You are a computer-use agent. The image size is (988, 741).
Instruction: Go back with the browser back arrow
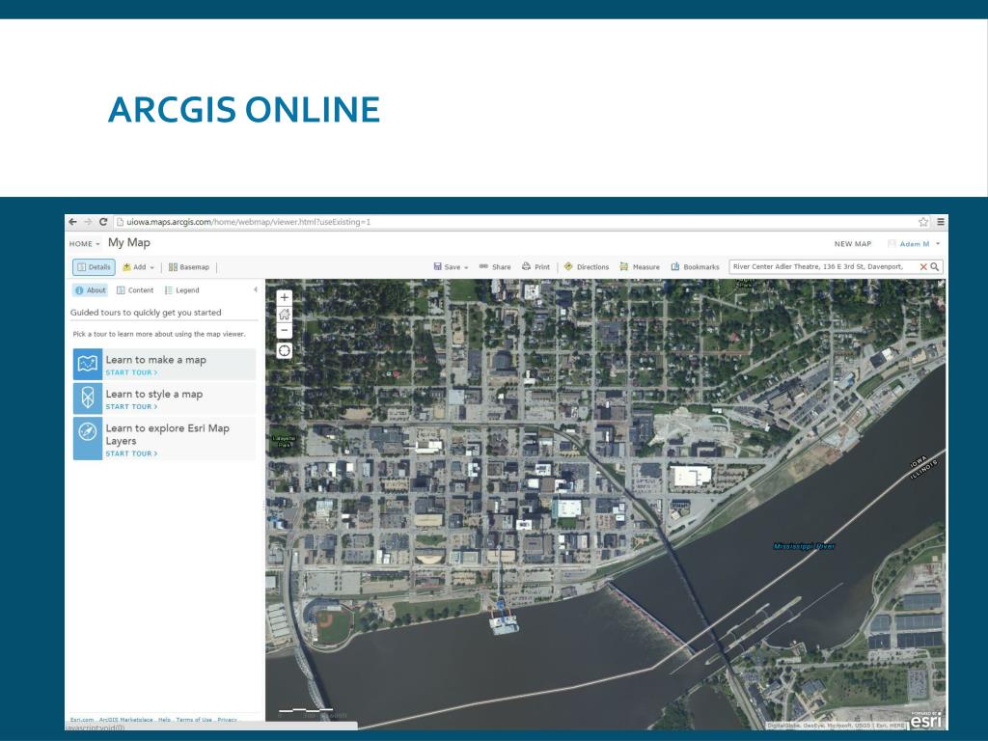[x=73, y=222]
